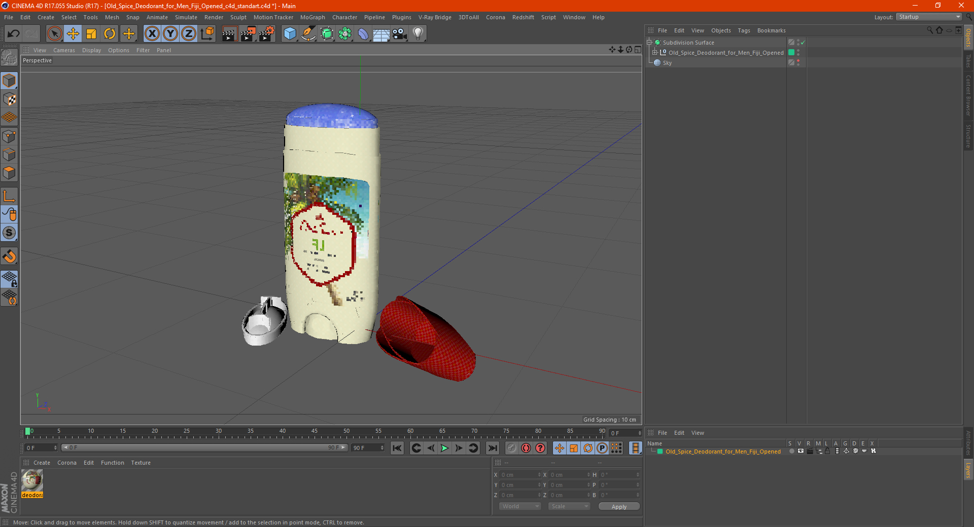Add a Camera object
This screenshot has width=974, height=527.
tap(400, 34)
